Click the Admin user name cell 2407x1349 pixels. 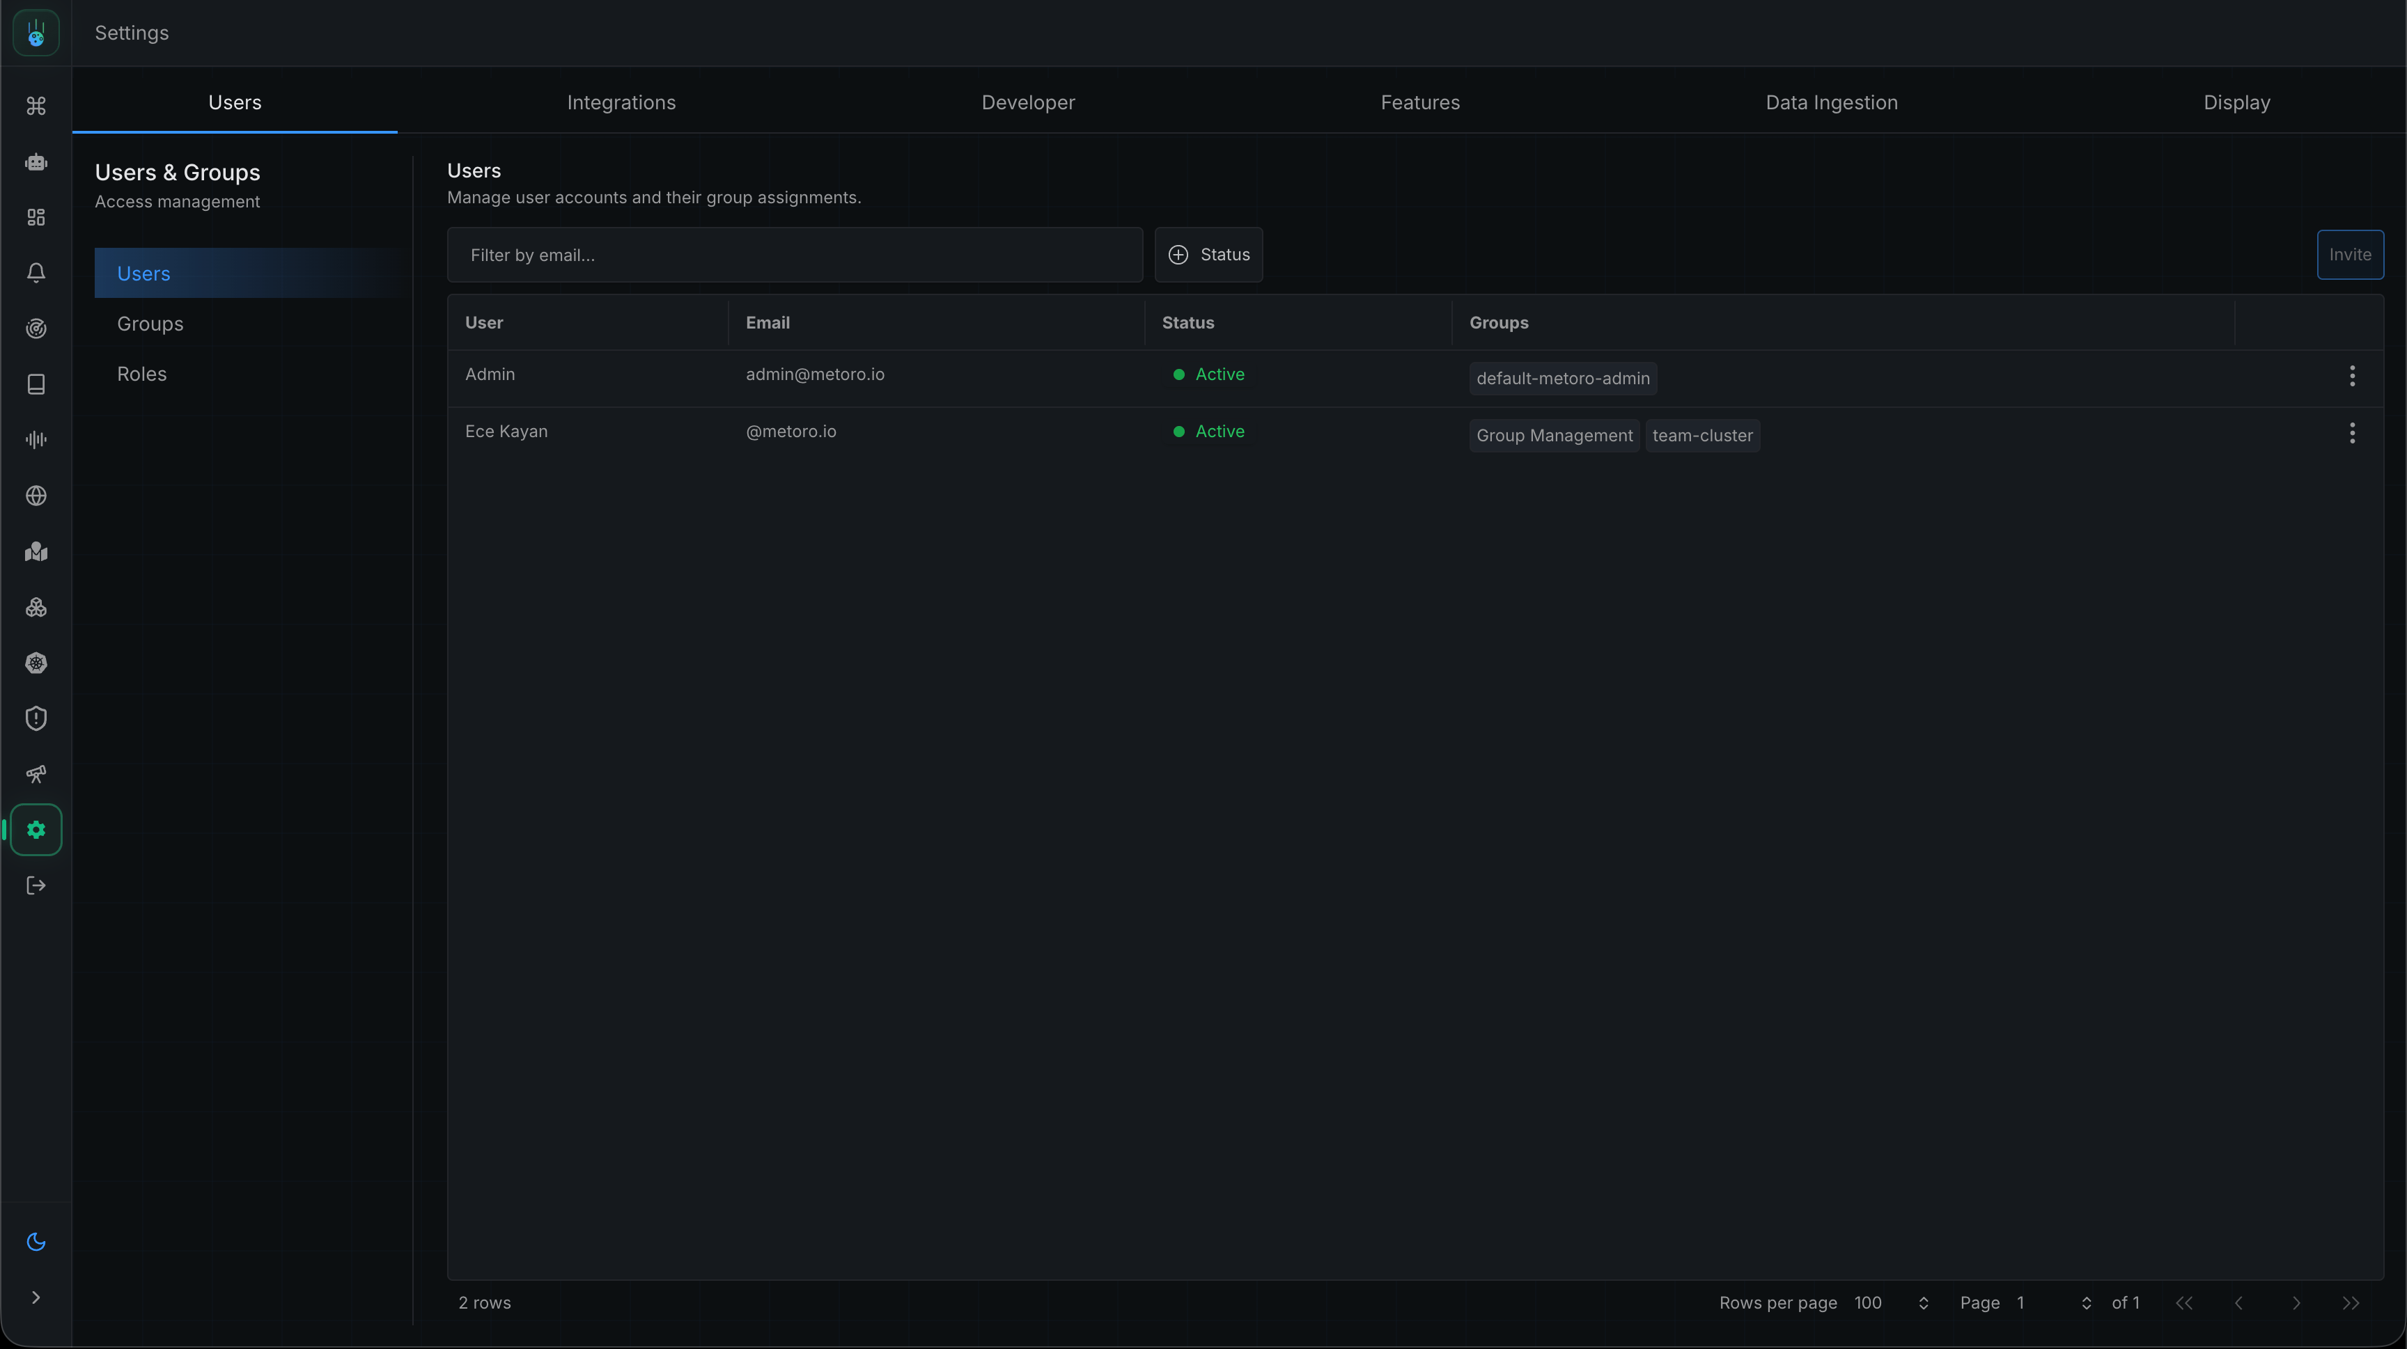(x=490, y=374)
